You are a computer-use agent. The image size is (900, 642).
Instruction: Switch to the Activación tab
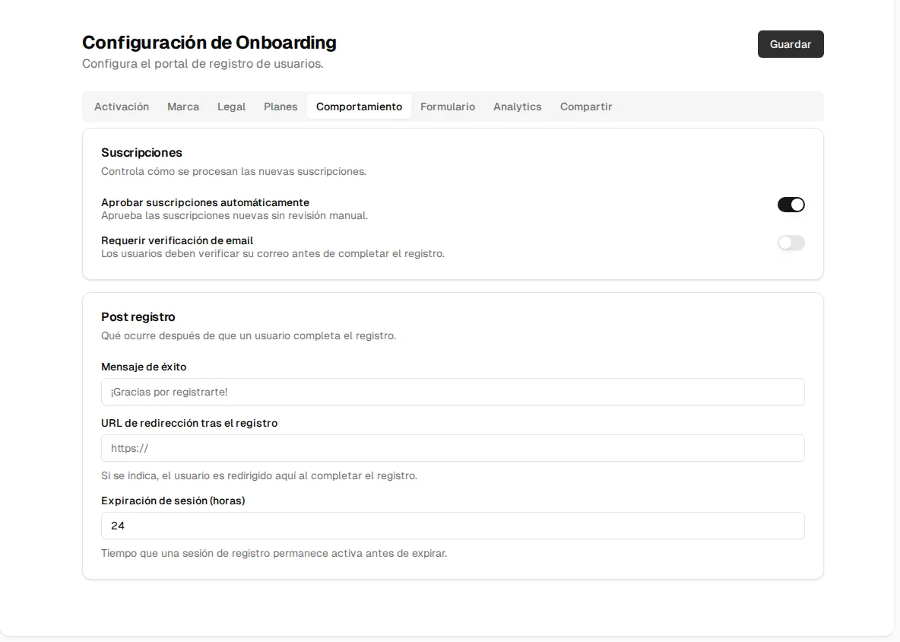click(122, 106)
